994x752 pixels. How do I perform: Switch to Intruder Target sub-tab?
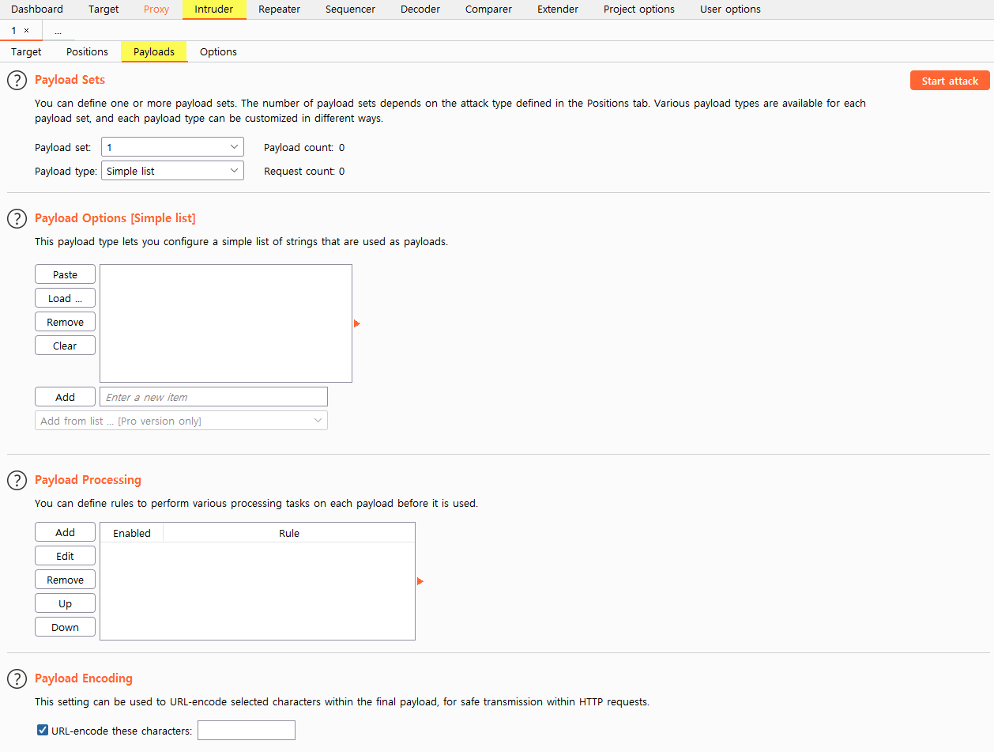tap(26, 51)
